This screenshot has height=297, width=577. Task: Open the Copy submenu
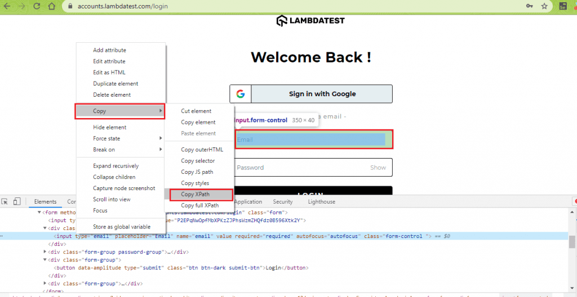click(120, 111)
